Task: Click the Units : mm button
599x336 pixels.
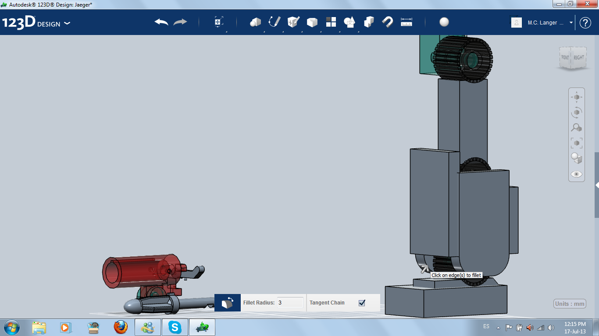Action: 570,304
